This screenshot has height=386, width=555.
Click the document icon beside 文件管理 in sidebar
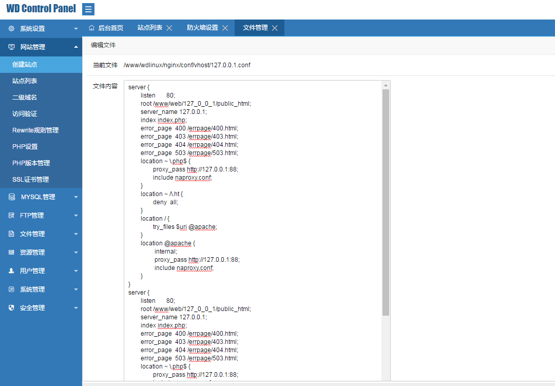(x=11, y=234)
